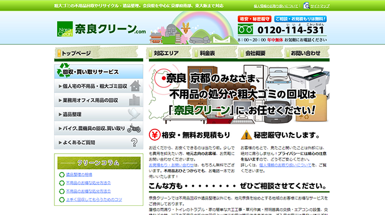The height and width of the screenshot is (215, 385).
Task: Open the お問い合わせ navigation tab
Action: click(x=306, y=53)
